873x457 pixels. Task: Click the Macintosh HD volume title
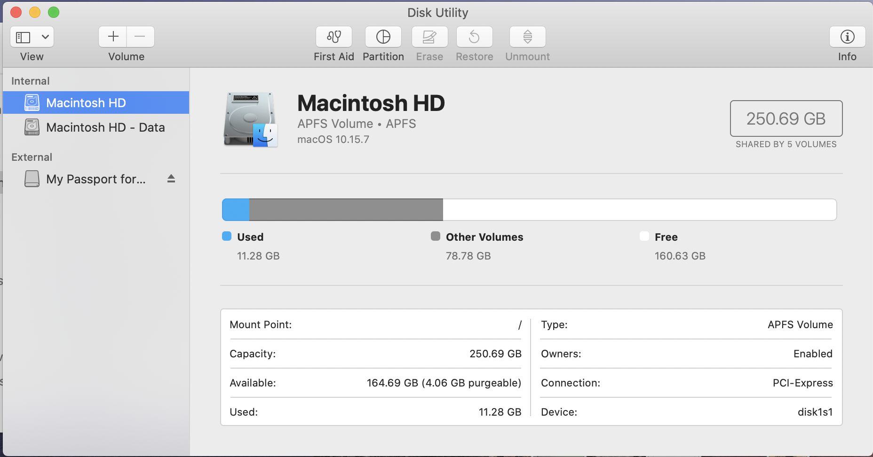click(x=371, y=103)
